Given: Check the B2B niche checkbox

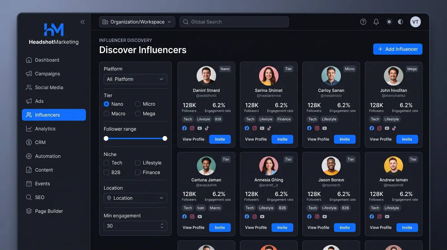Looking at the screenshot, I should pos(106,172).
